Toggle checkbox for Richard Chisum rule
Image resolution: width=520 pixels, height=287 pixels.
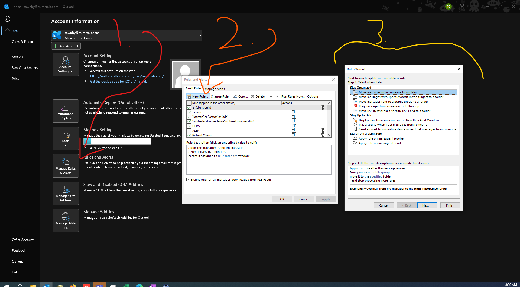pyautogui.click(x=189, y=135)
